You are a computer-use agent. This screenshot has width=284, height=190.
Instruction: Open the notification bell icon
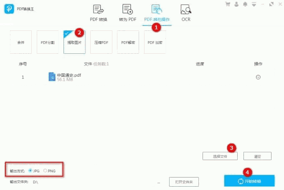245,4
